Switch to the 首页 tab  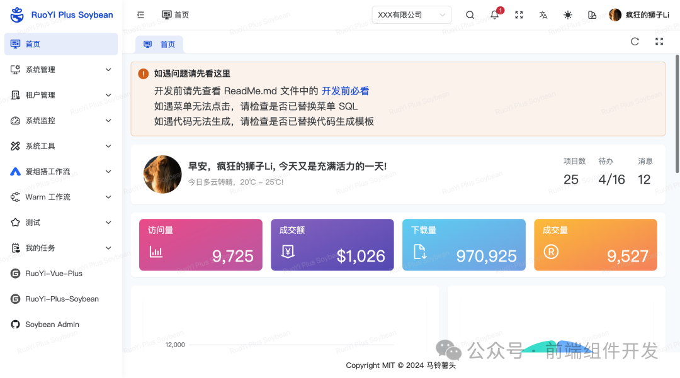tap(160, 45)
